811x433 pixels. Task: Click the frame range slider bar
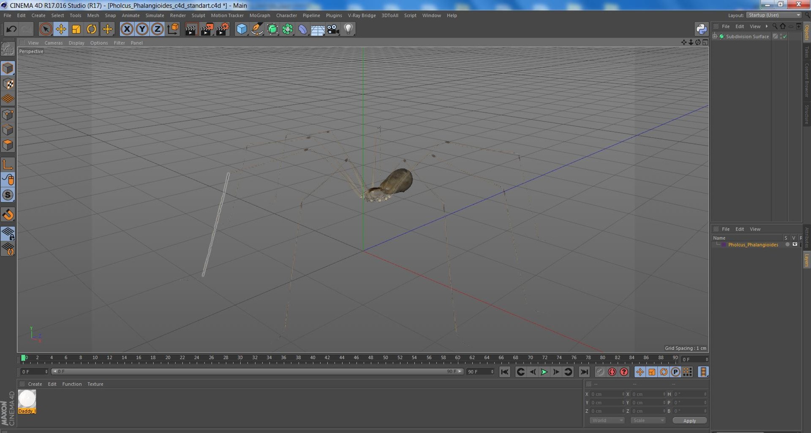(x=257, y=371)
